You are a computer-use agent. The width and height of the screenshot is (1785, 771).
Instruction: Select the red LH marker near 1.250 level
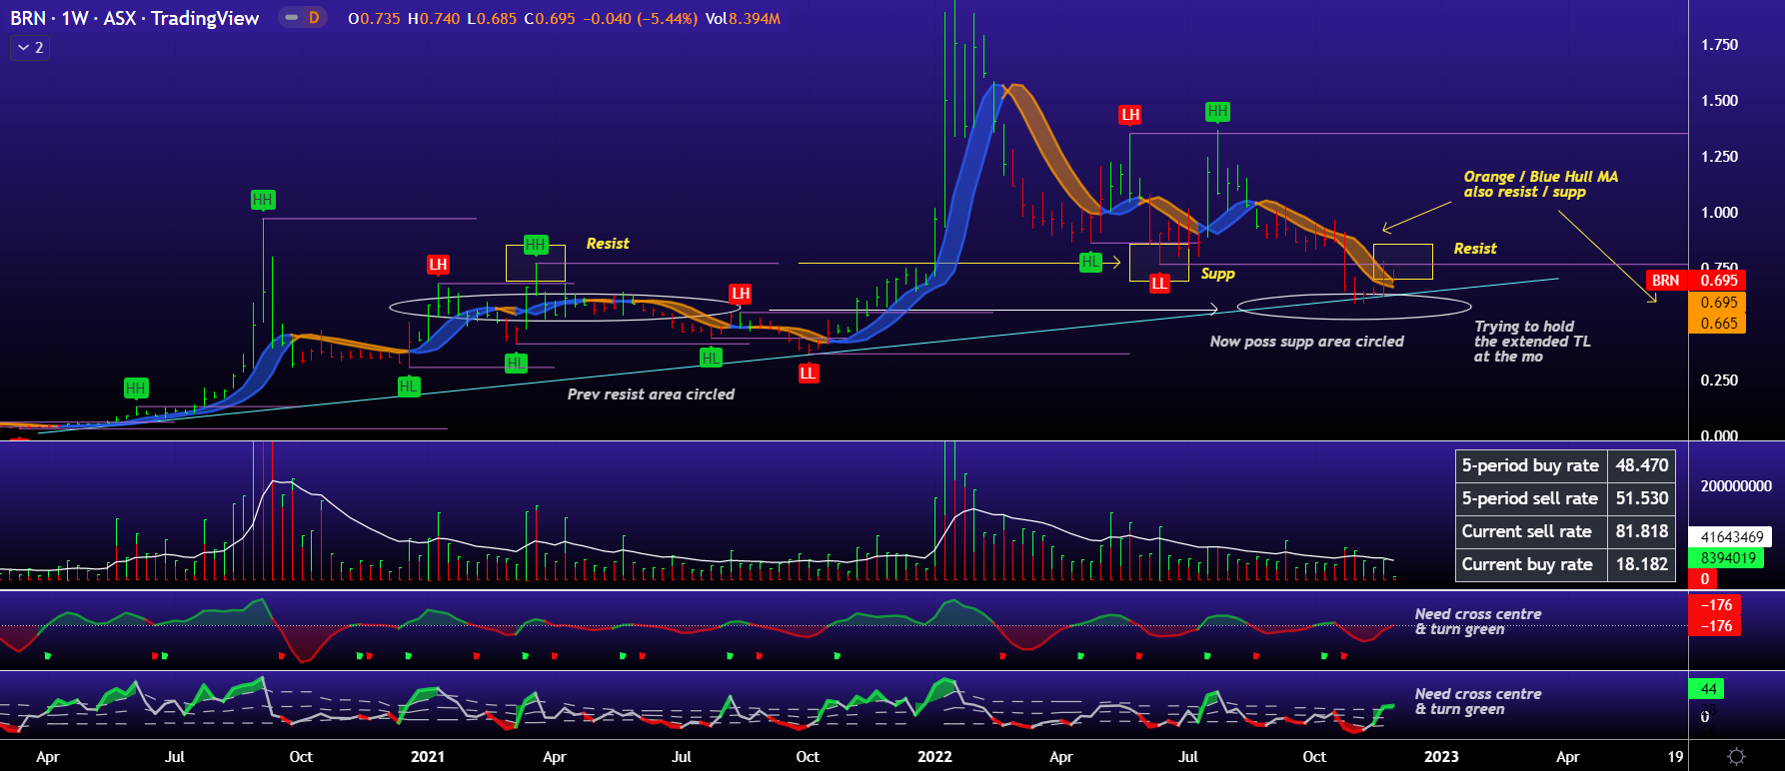click(x=1130, y=115)
